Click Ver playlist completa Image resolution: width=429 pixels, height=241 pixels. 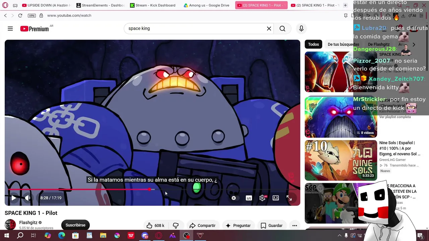(x=395, y=117)
